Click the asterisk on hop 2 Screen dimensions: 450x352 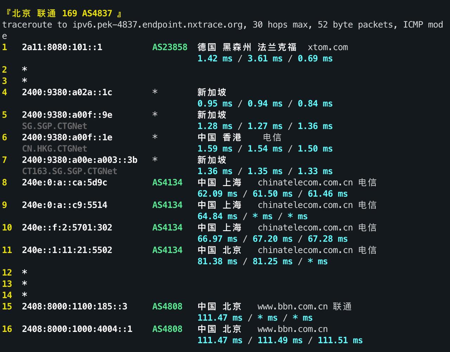[x=23, y=70]
